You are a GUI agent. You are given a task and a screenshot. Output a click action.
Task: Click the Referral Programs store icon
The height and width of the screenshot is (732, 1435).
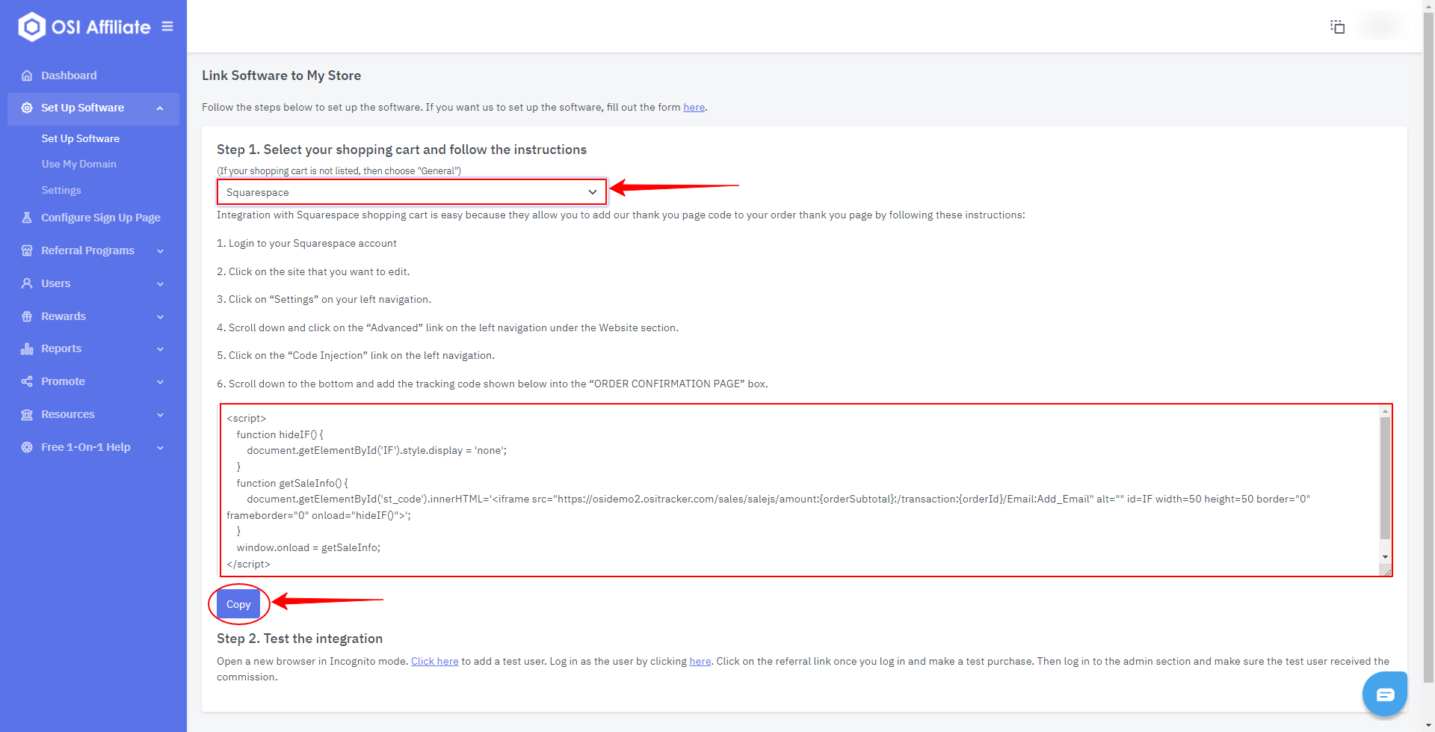[27, 250]
